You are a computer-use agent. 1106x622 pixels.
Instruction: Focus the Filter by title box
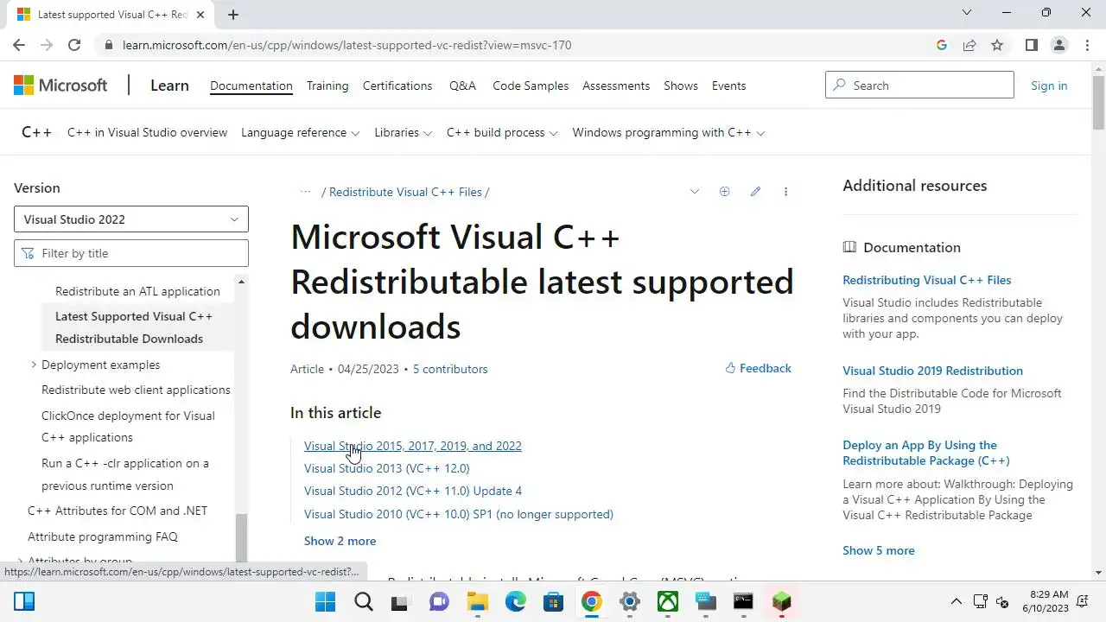[x=131, y=253]
